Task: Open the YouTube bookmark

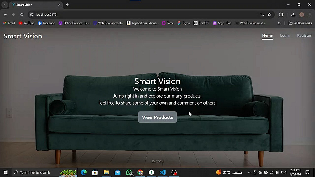Action: (26, 23)
